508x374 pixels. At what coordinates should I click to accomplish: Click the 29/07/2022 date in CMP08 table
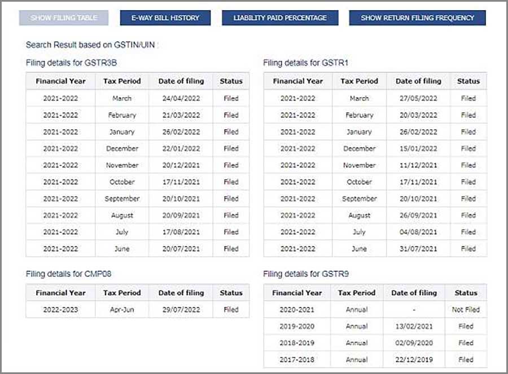181,310
